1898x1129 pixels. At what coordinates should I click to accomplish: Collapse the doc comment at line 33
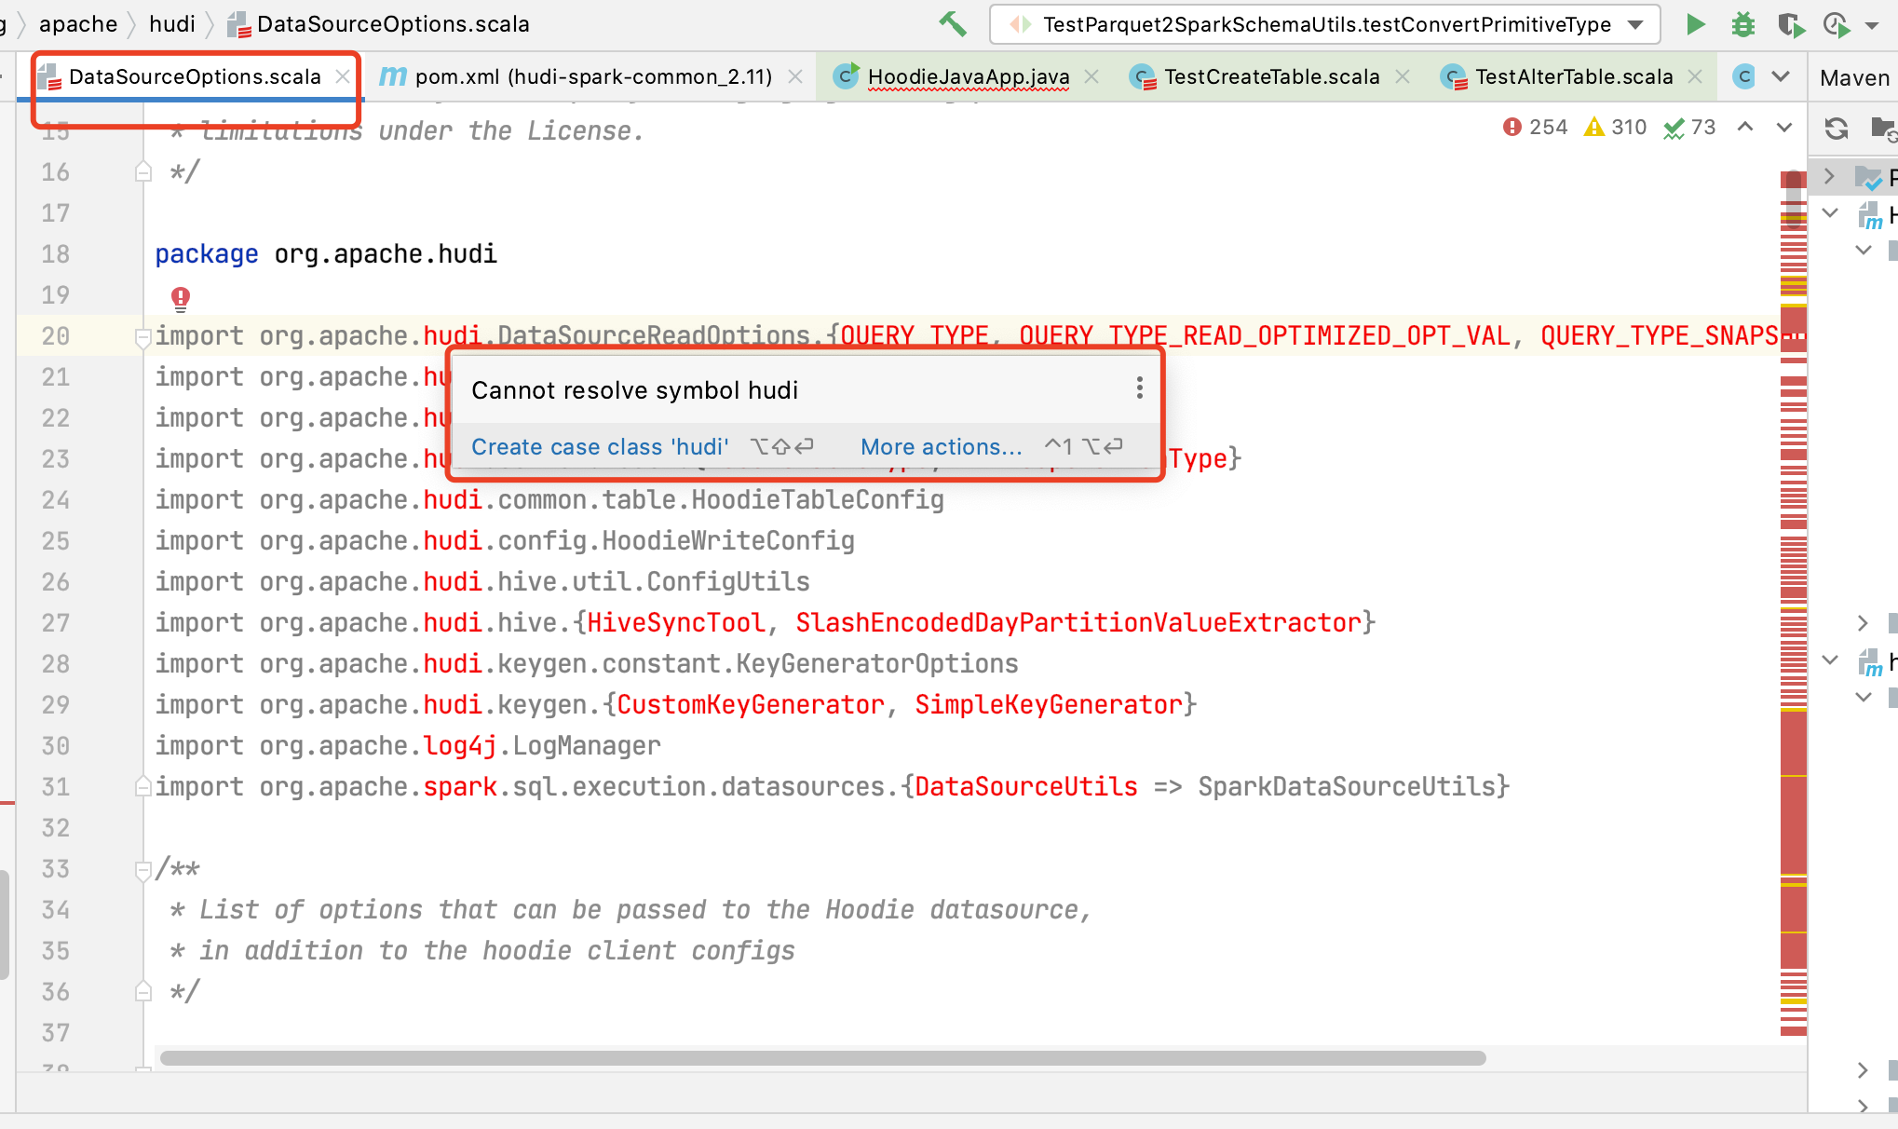click(x=143, y=870)
